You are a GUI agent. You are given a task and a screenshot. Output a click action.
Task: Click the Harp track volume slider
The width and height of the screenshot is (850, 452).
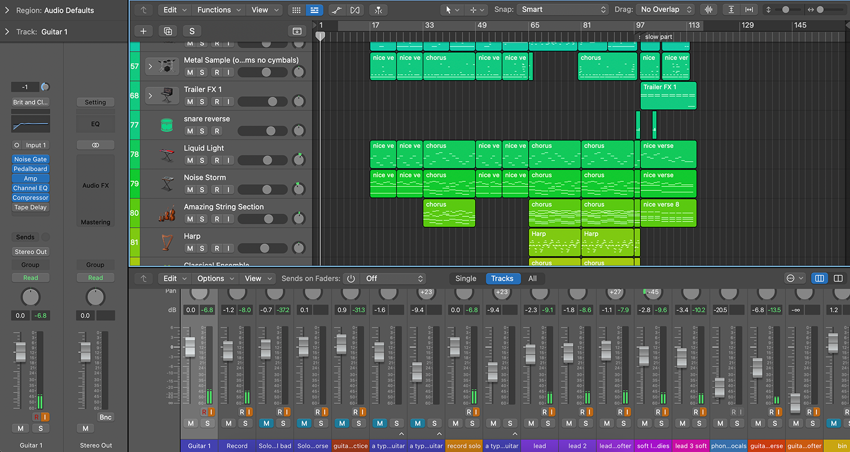pyautogui.click(x=265, y=249)
